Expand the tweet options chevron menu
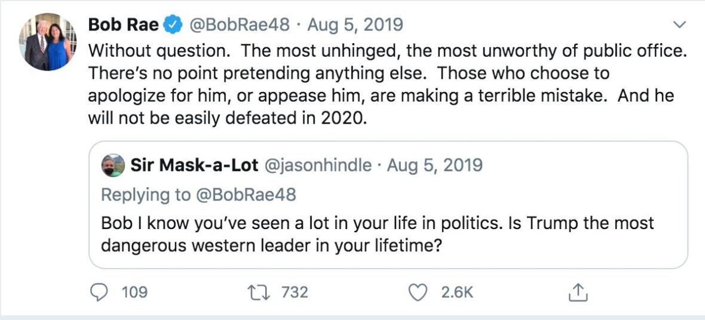Image resolution: width=705 pixels, height=320 pixels. tap(679, 25)
